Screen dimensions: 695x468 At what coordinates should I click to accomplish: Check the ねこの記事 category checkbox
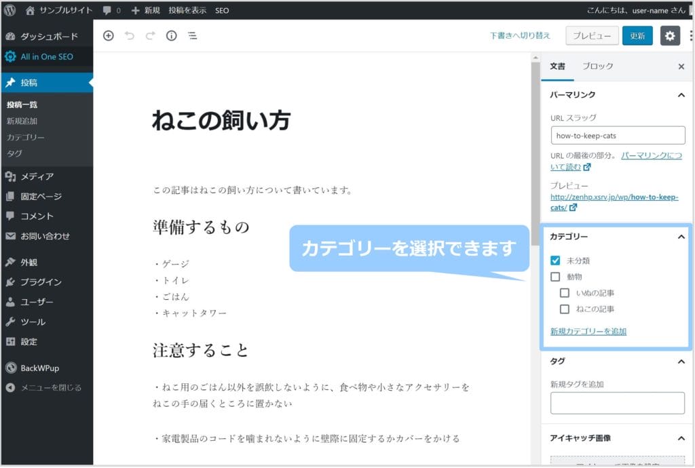coord(565,309)
